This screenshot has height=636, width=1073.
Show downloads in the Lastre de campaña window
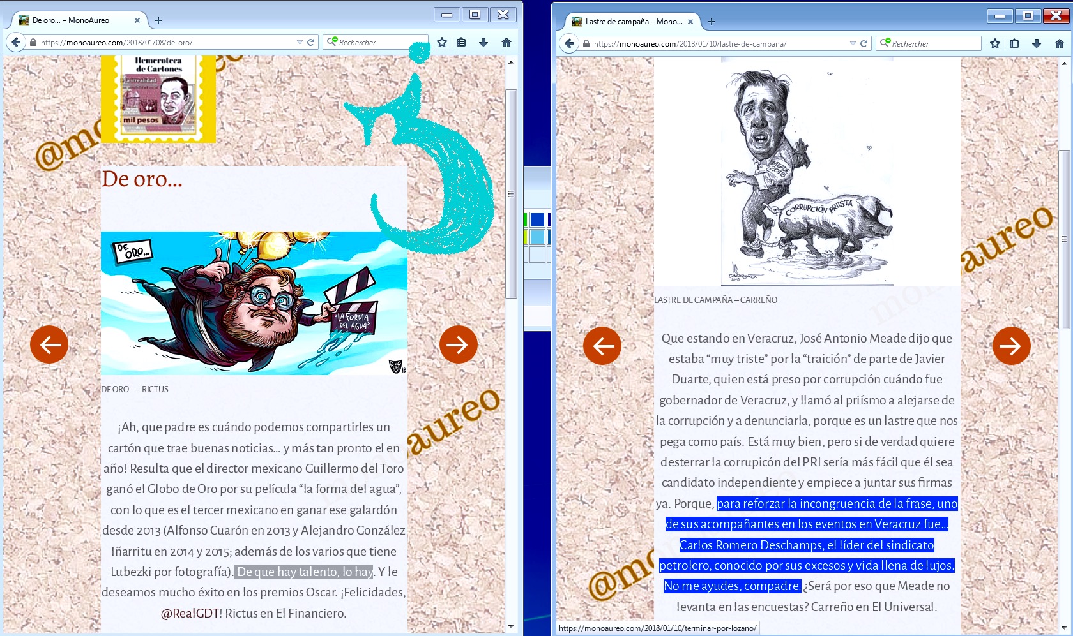tap(1037, 43)
